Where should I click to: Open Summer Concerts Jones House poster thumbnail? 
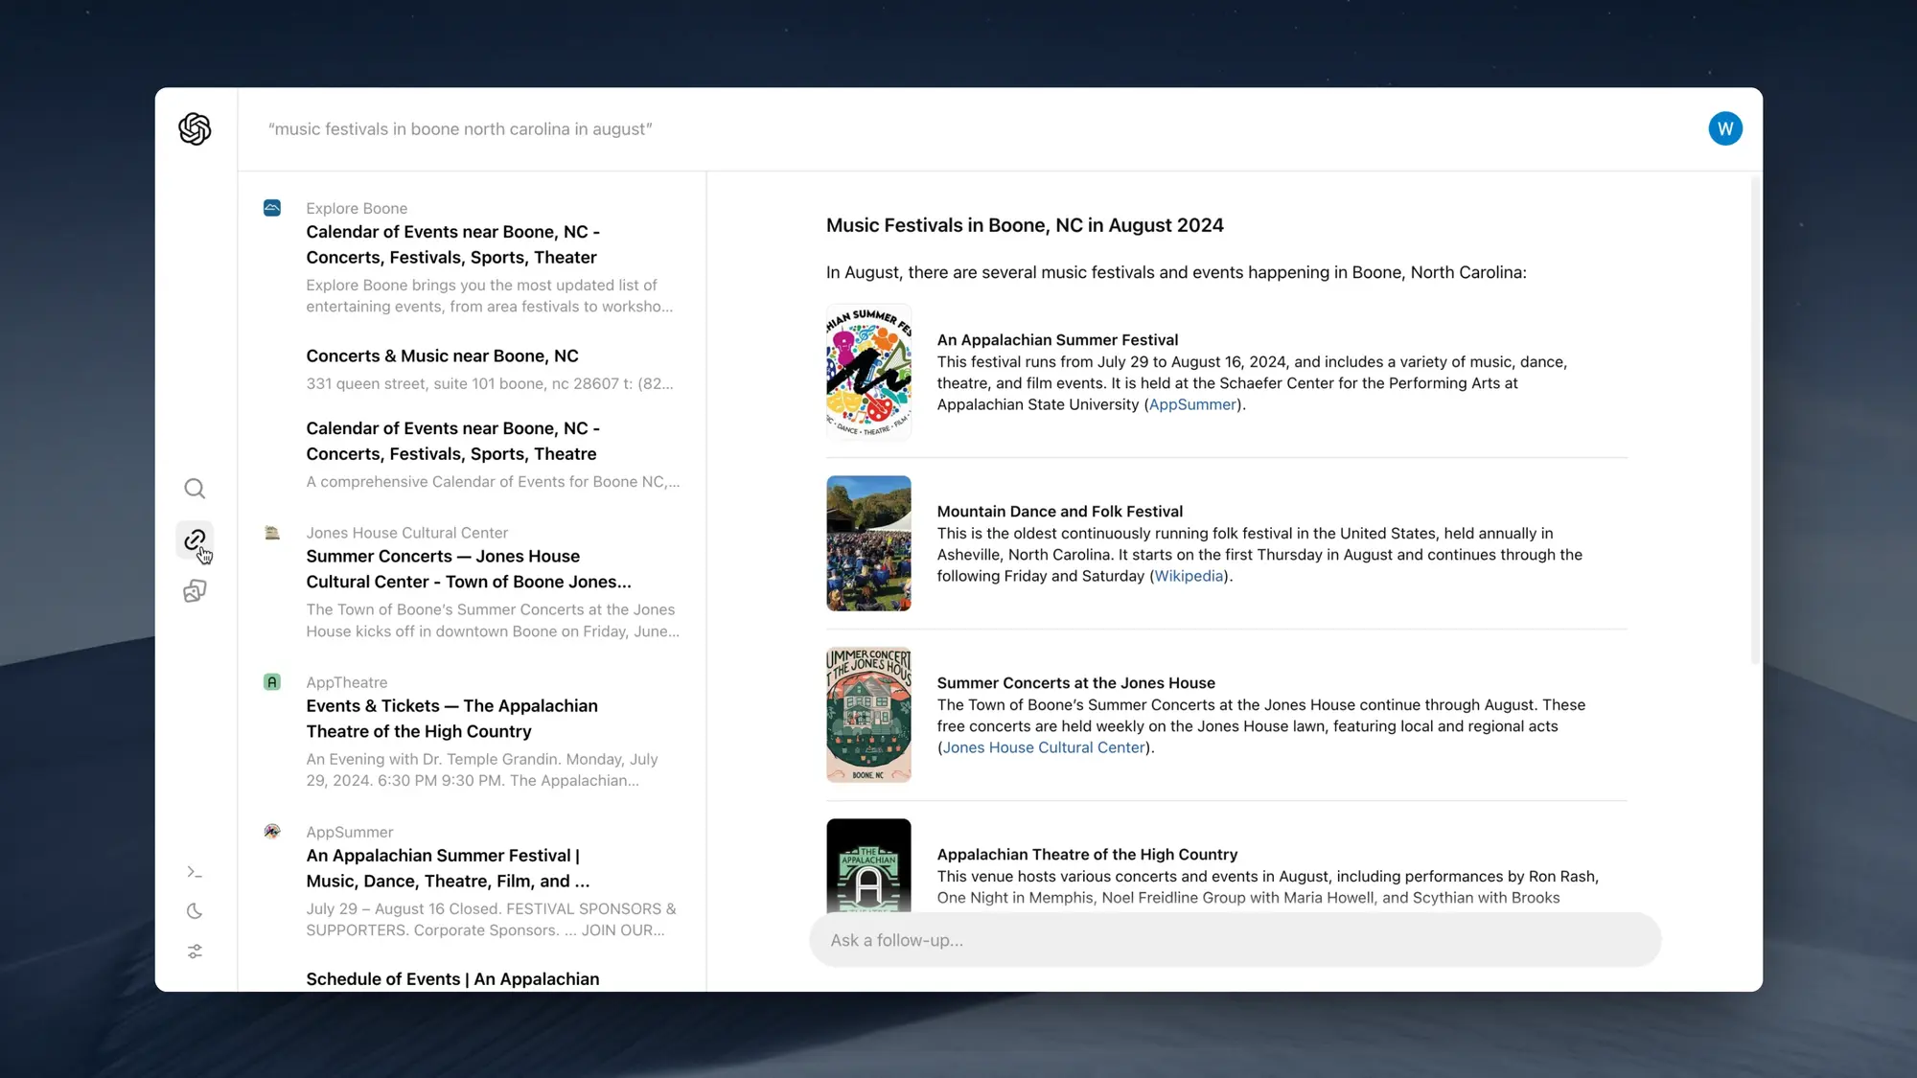[x=868, y=715]
